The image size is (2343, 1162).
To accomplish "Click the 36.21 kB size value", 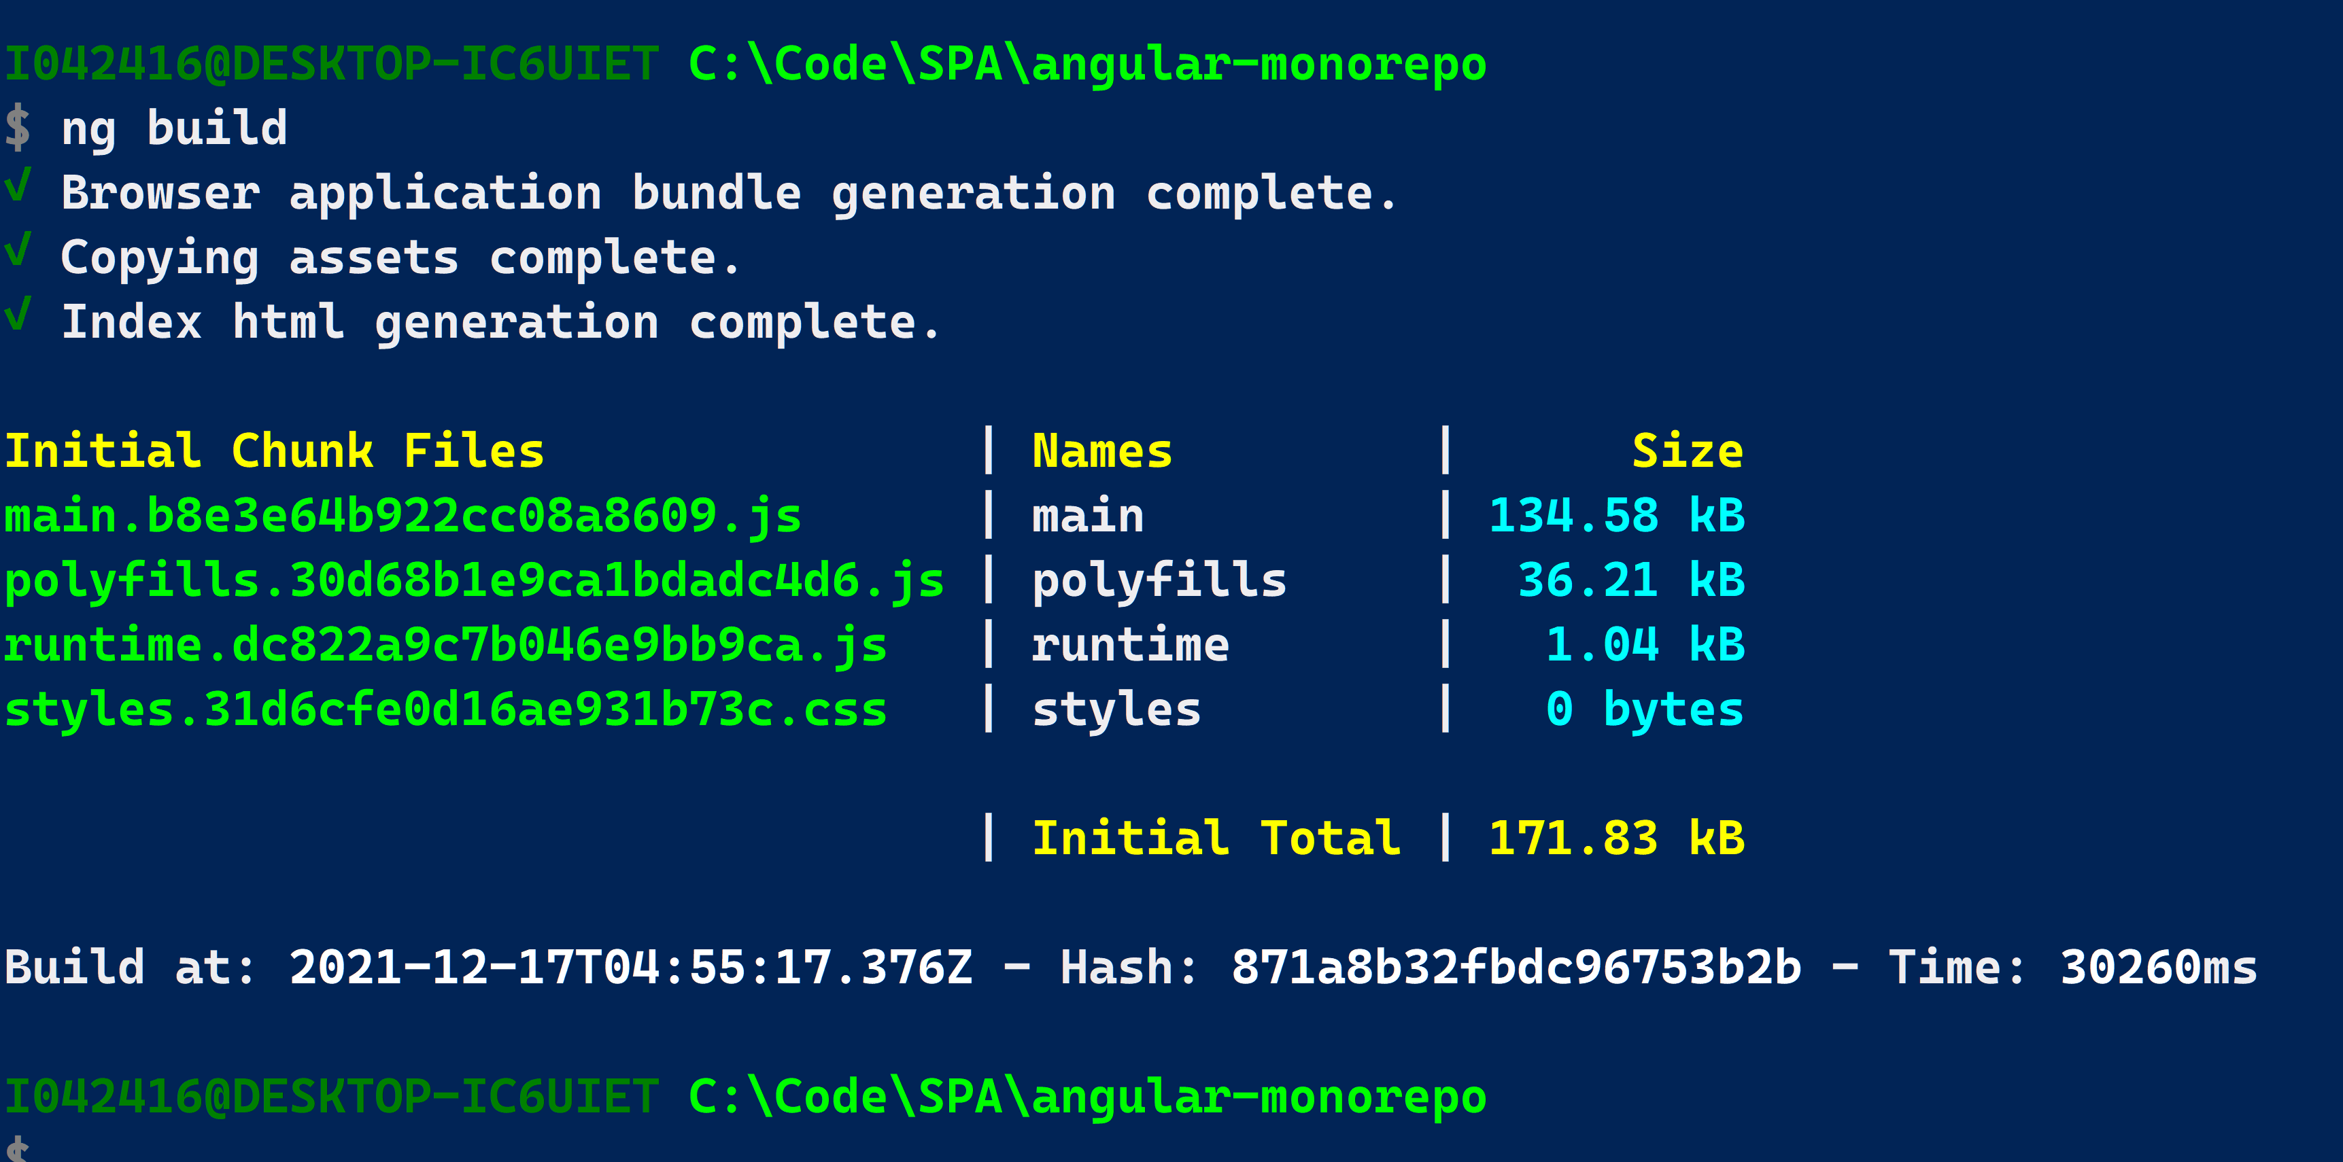I will [1631, 581].
